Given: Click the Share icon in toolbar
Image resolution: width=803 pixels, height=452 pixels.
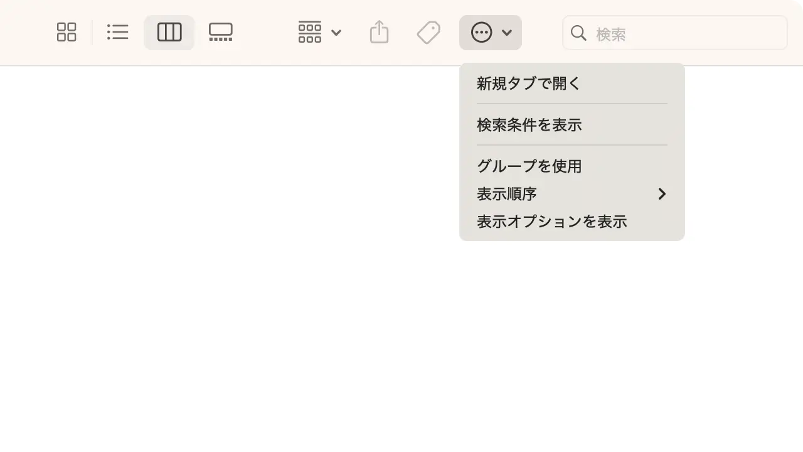Looking at the screenshot, I should pos(380,33).
